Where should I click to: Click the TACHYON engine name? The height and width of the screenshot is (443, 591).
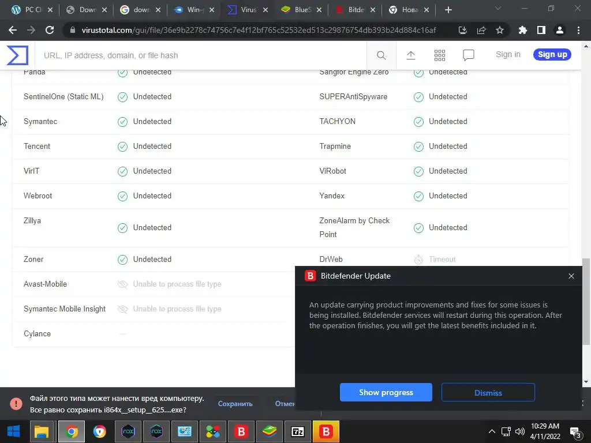(x=337, y=122)
